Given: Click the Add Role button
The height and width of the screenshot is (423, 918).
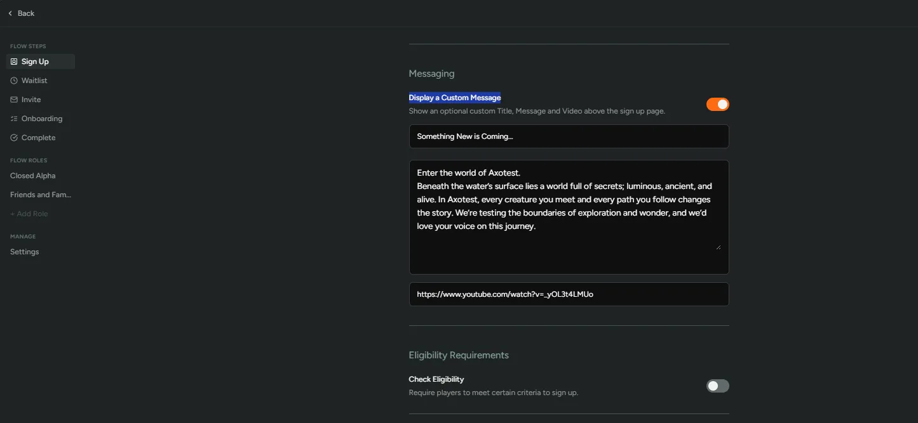Looking at the screenshot, I should pyautogui.click(x=29, y=213).
